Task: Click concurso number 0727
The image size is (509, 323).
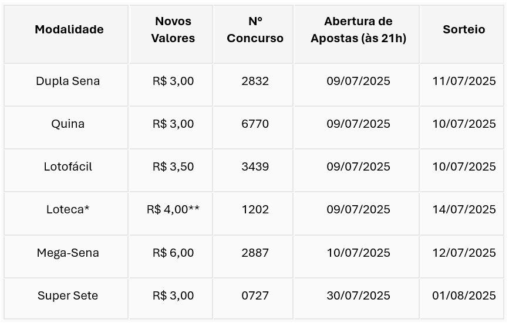Action: click(x=255, y=295)
